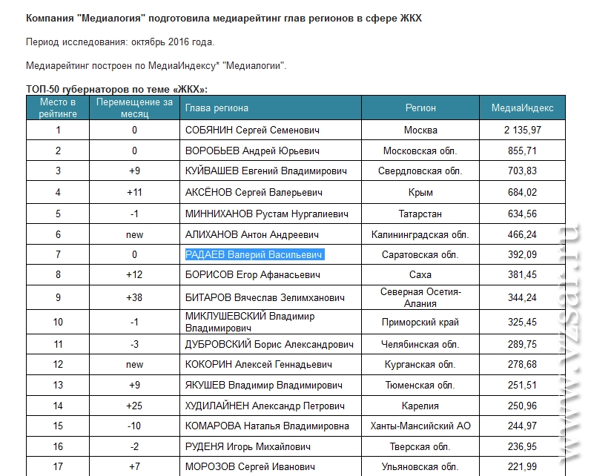Click the +12 movement value

pos(134,274)
